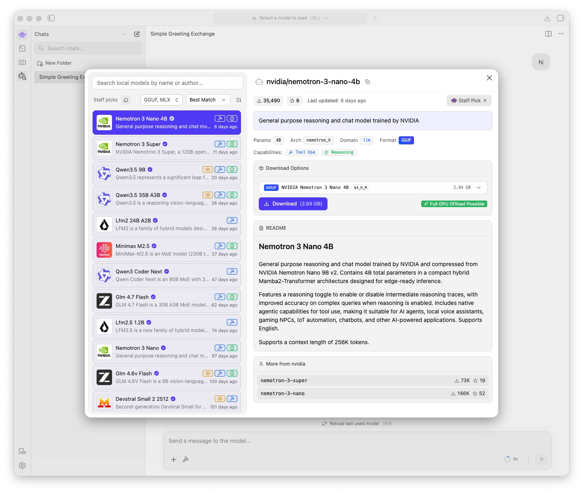Click the local models search field
This screenshot has width=583, height=493.
[x=167, y=83]
